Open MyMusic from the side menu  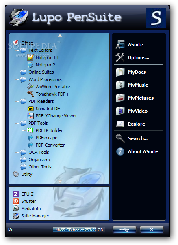pyautogui.click(x=138, y=85)
